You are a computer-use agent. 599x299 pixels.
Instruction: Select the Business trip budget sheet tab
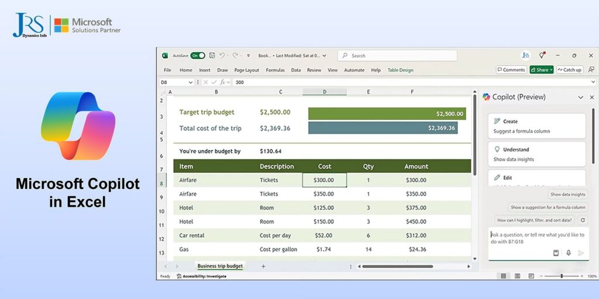coord(220,266)
